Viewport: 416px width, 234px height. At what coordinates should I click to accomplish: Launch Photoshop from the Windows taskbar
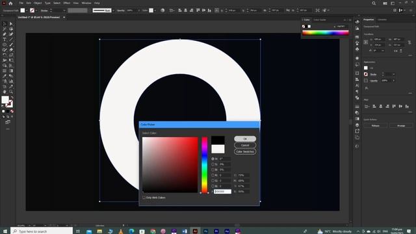205,231
